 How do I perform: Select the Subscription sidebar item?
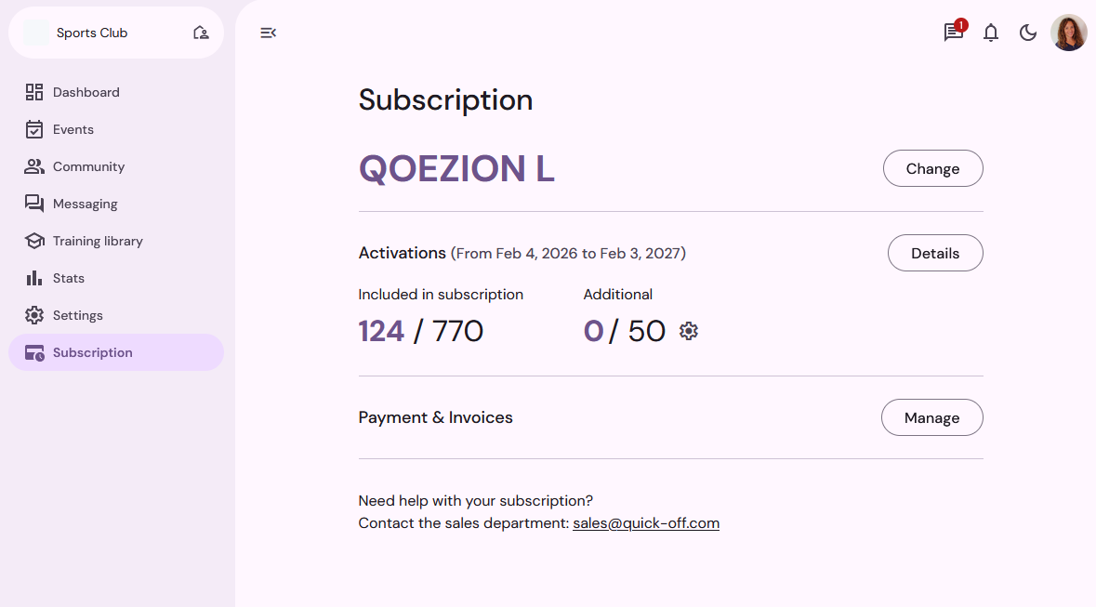coord(93,352)
